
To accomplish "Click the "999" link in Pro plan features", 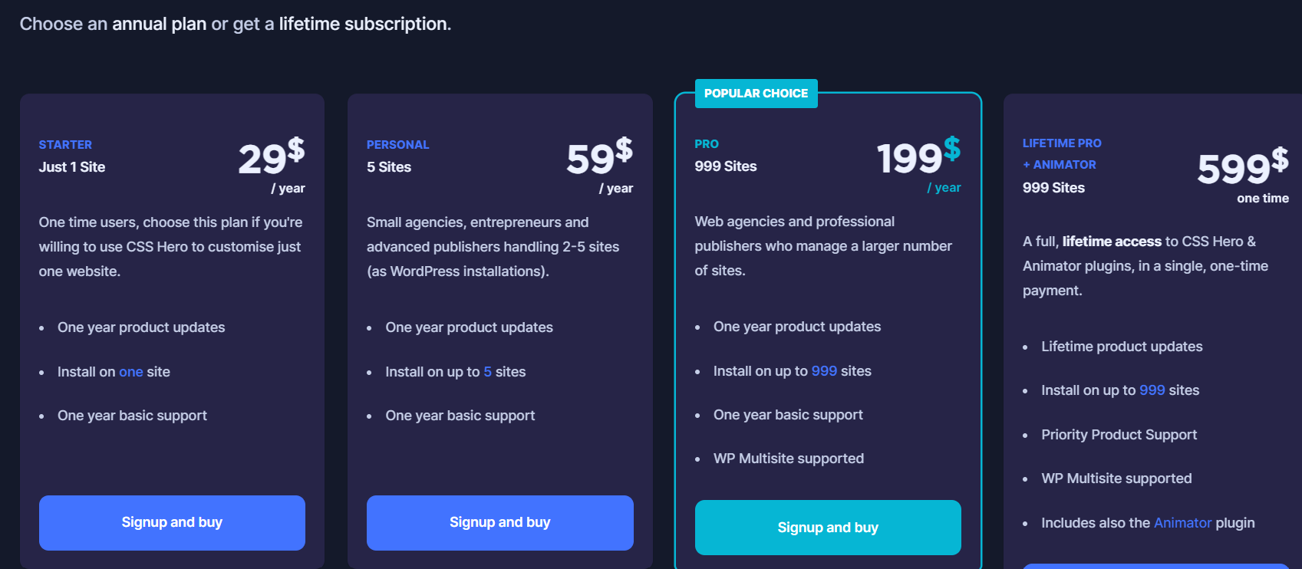I will 824,371.
